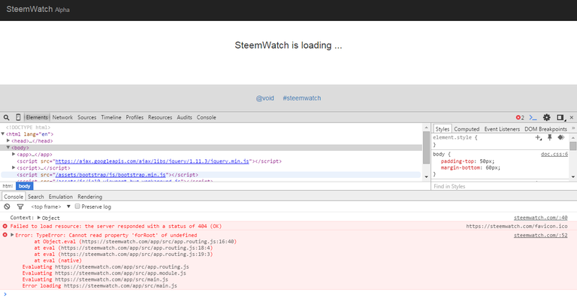Open the bootstrap.min.js script link

point(111,175)
